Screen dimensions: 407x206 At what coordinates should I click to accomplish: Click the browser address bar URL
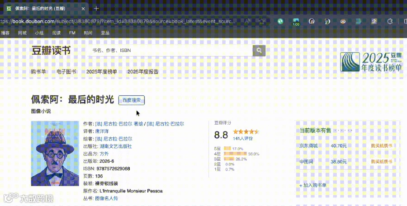click(x=118, y=21)
